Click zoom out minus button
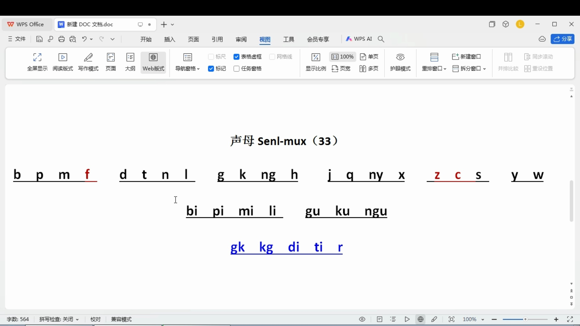The height and width of the screenshot is (326, 580). coord(494,319)
